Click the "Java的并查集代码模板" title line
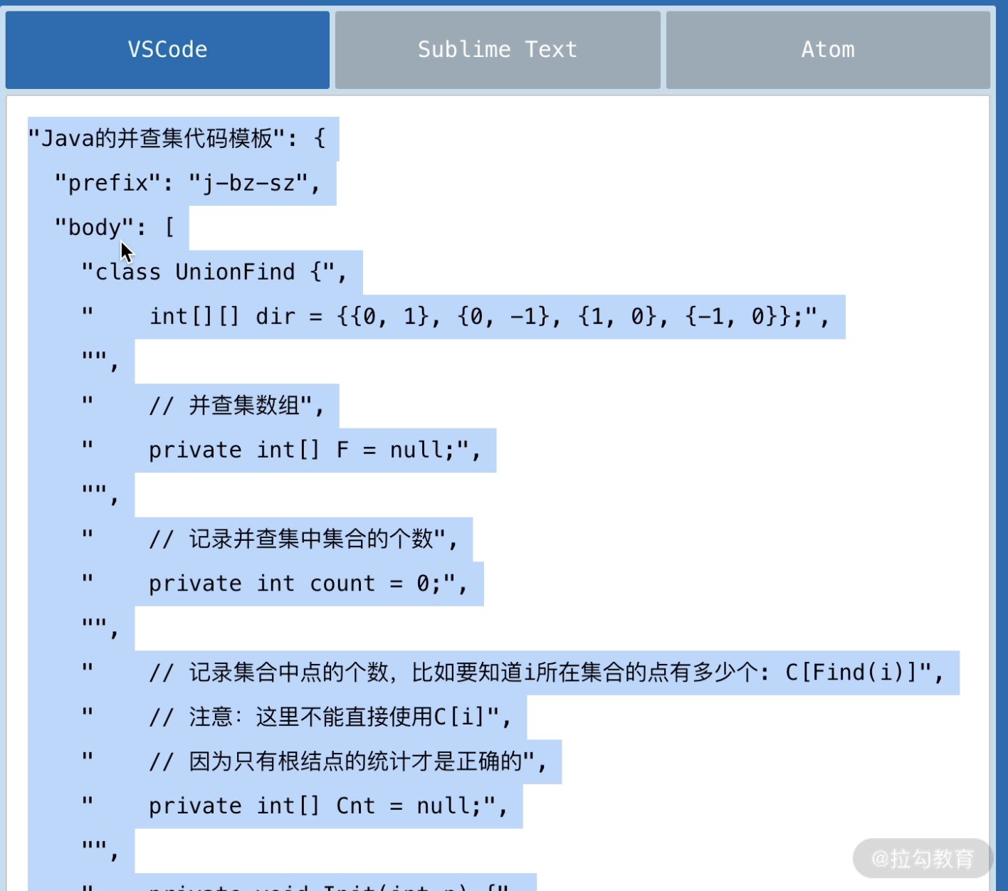This screenshot has width=1008, height=891. (177, 138)
